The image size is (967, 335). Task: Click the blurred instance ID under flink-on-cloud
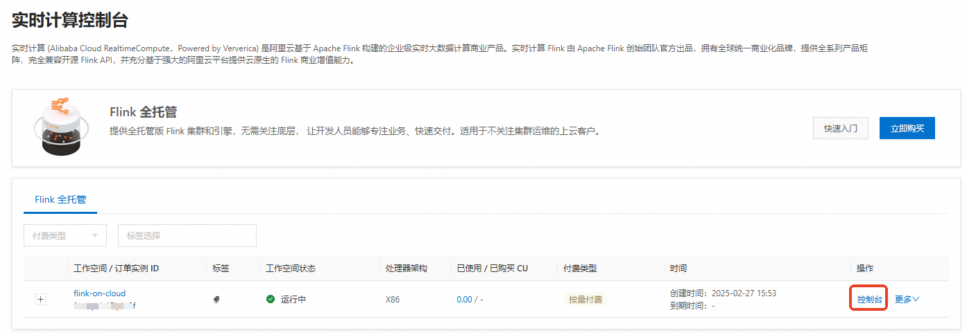pos(104,305)
